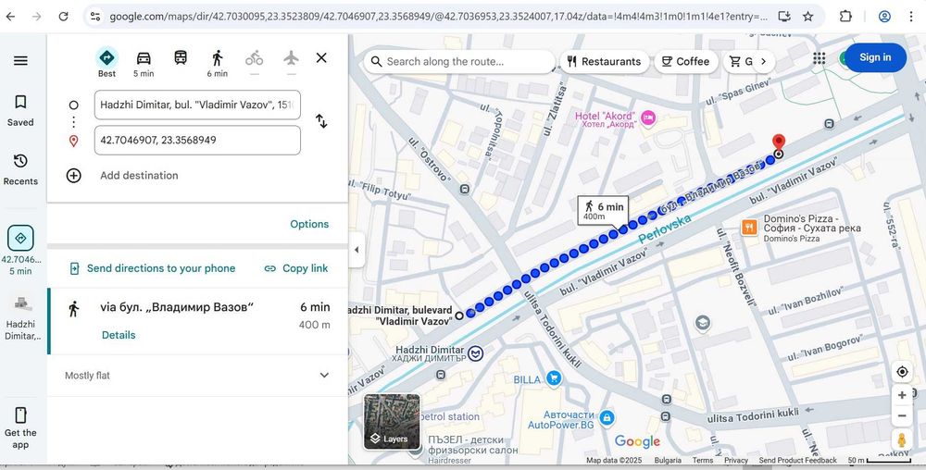Open the Layers map thumbnail
926x470 pixels.
392,422
